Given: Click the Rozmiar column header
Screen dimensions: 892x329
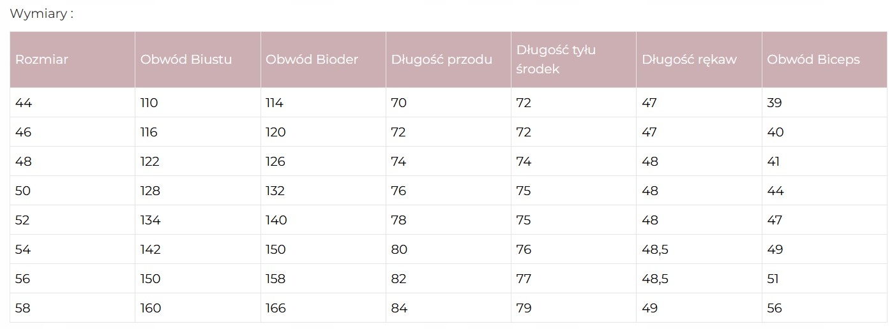Looking at the screenshot, I should 42,59.
